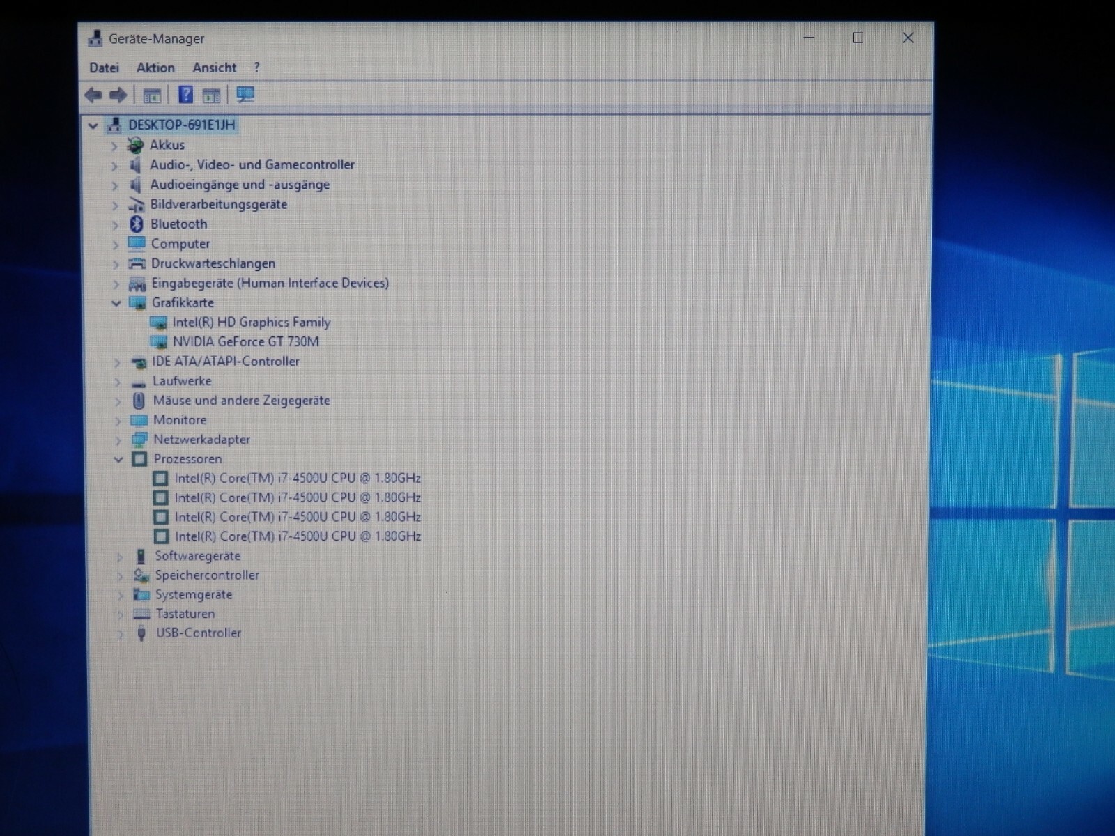
Task: Select the Systemgeräte label
Action: coord(194,594)
